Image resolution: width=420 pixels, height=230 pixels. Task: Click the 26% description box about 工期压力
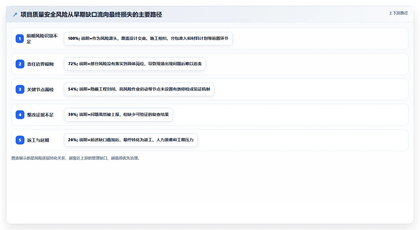coord(131,140)
